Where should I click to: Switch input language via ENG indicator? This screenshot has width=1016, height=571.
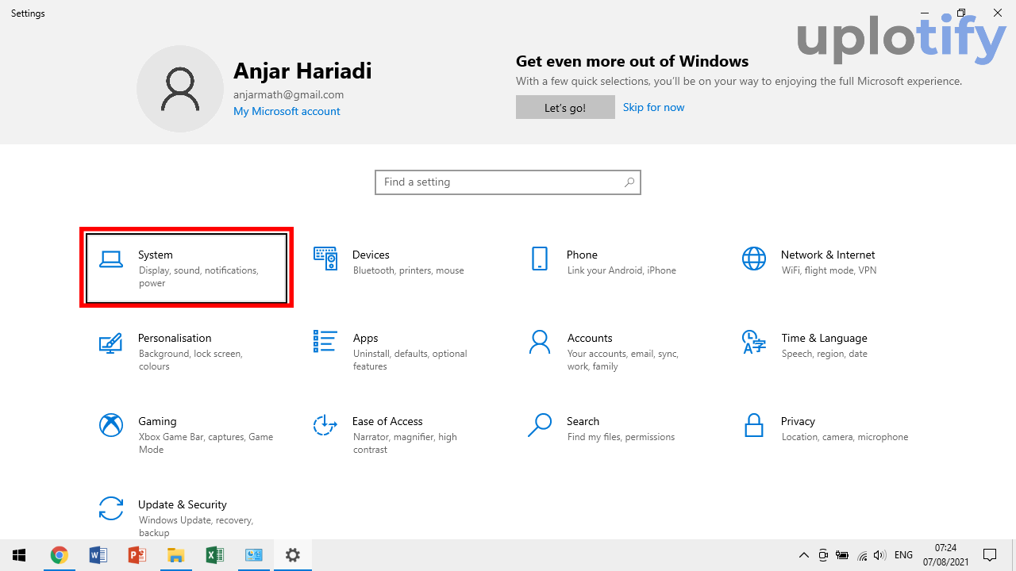coord(903,555)
